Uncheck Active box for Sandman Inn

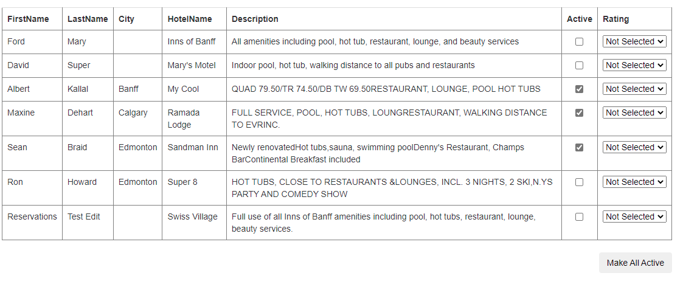[x=579, y=147]
